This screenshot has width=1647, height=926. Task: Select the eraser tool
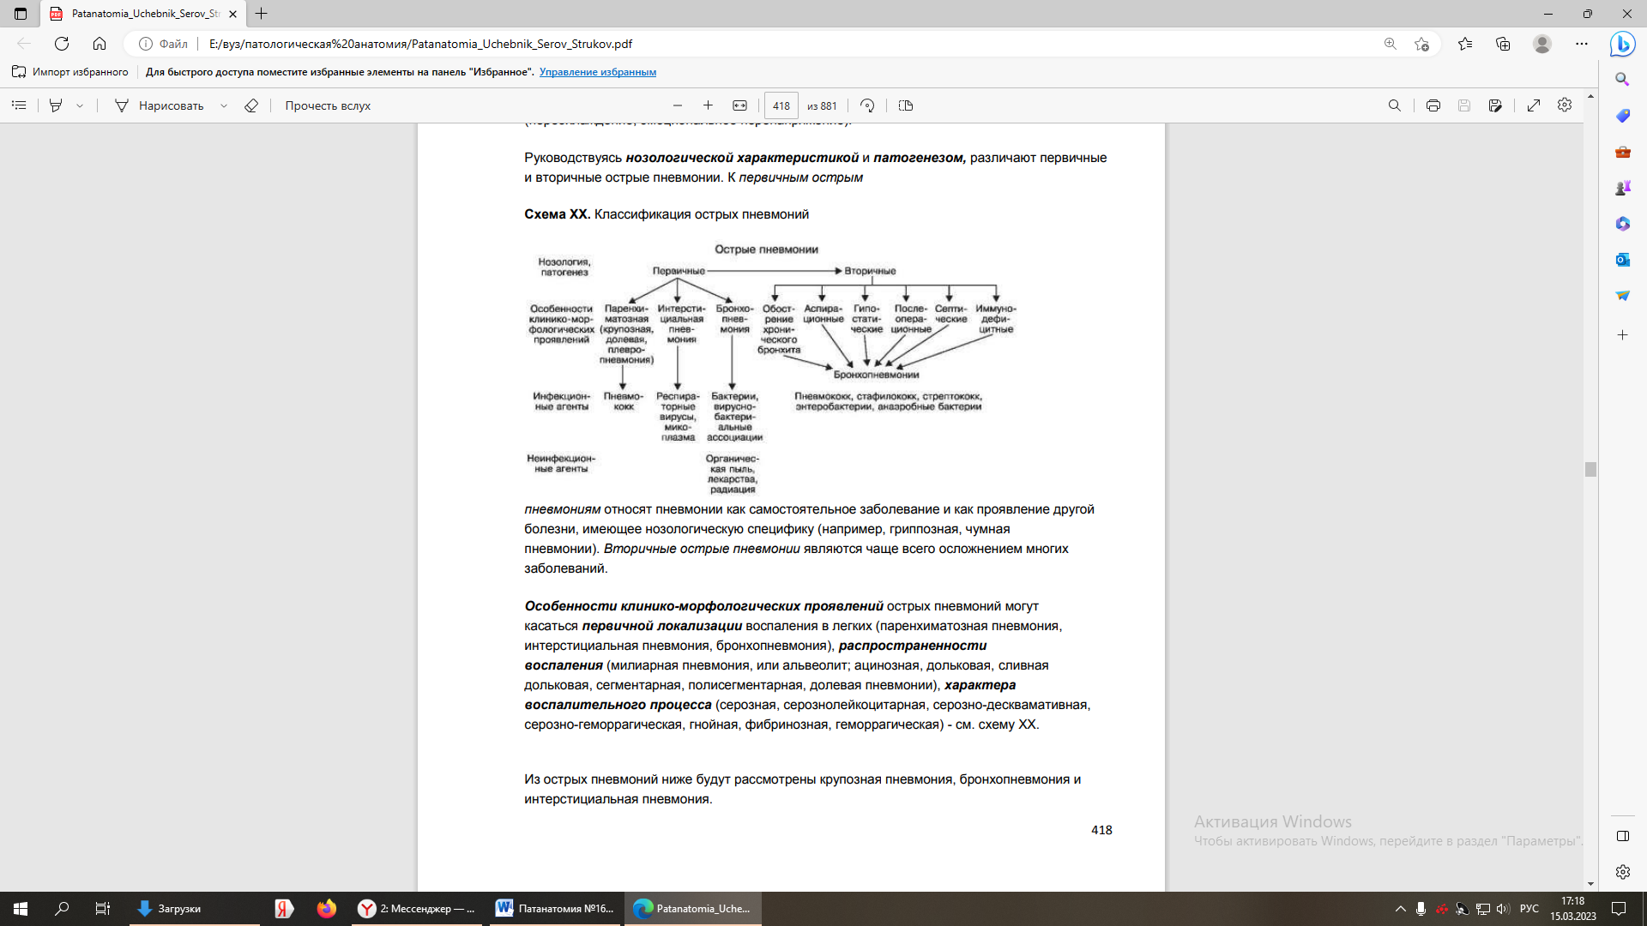(x=251, y=105)
